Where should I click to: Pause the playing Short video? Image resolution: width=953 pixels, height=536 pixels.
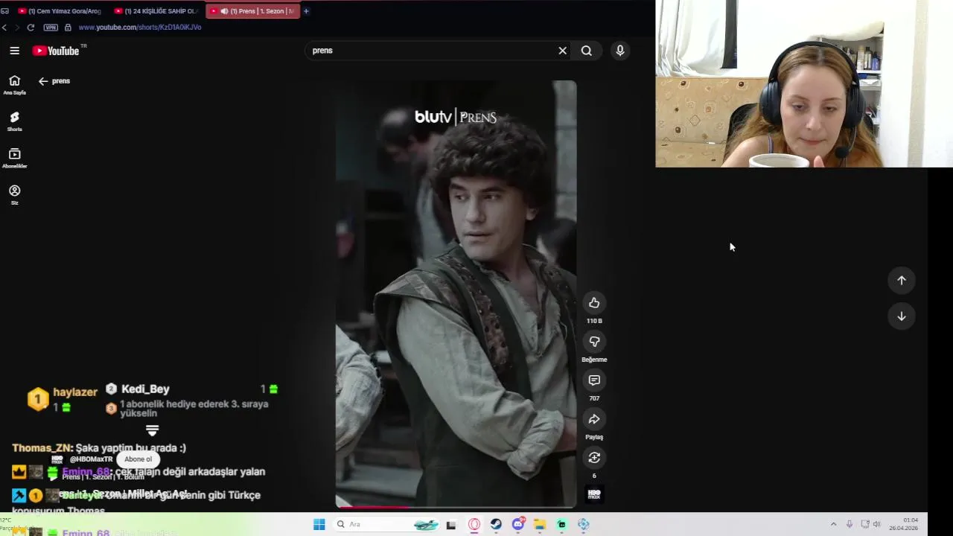[x=455, y=294]
